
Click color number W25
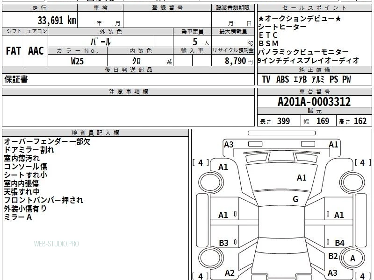[77, 61]
